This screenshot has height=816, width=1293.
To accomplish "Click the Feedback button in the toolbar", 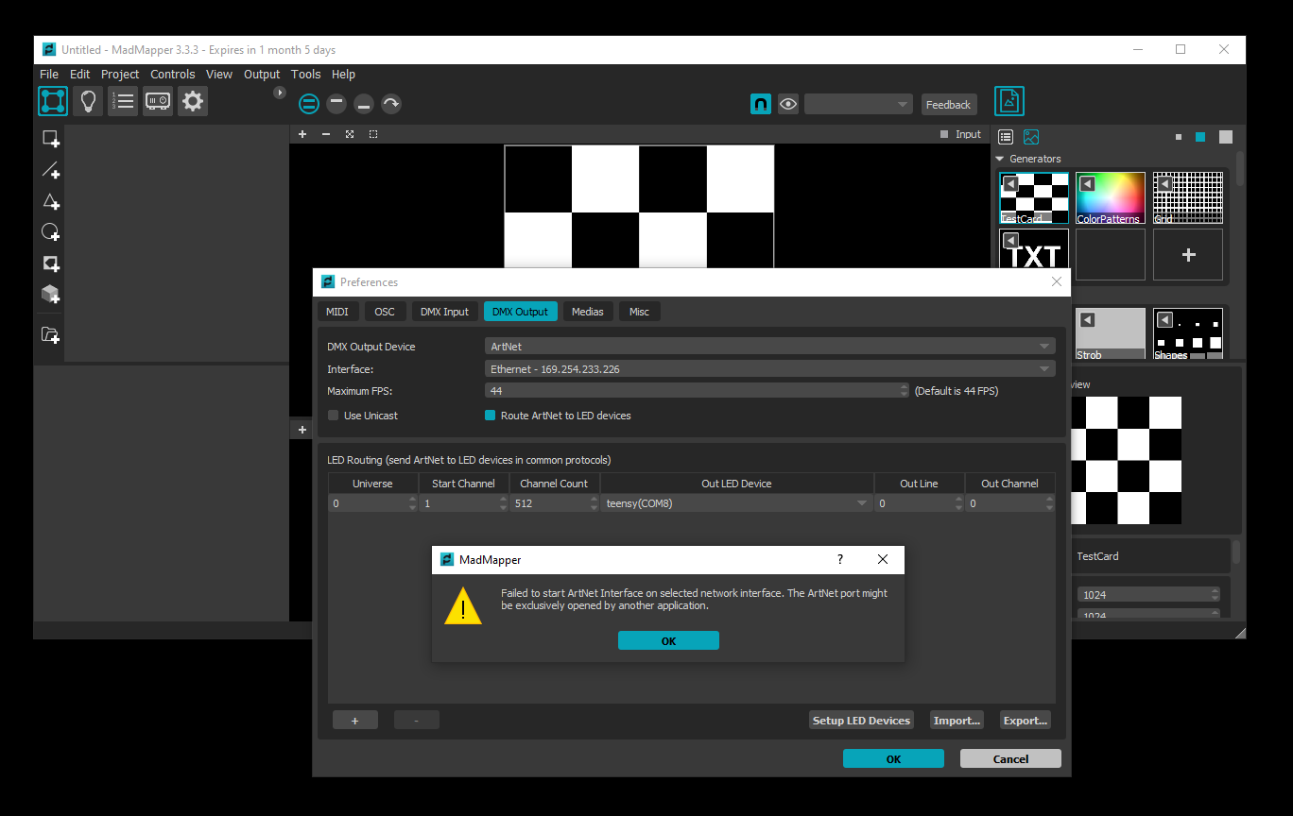I will [948, 105].
